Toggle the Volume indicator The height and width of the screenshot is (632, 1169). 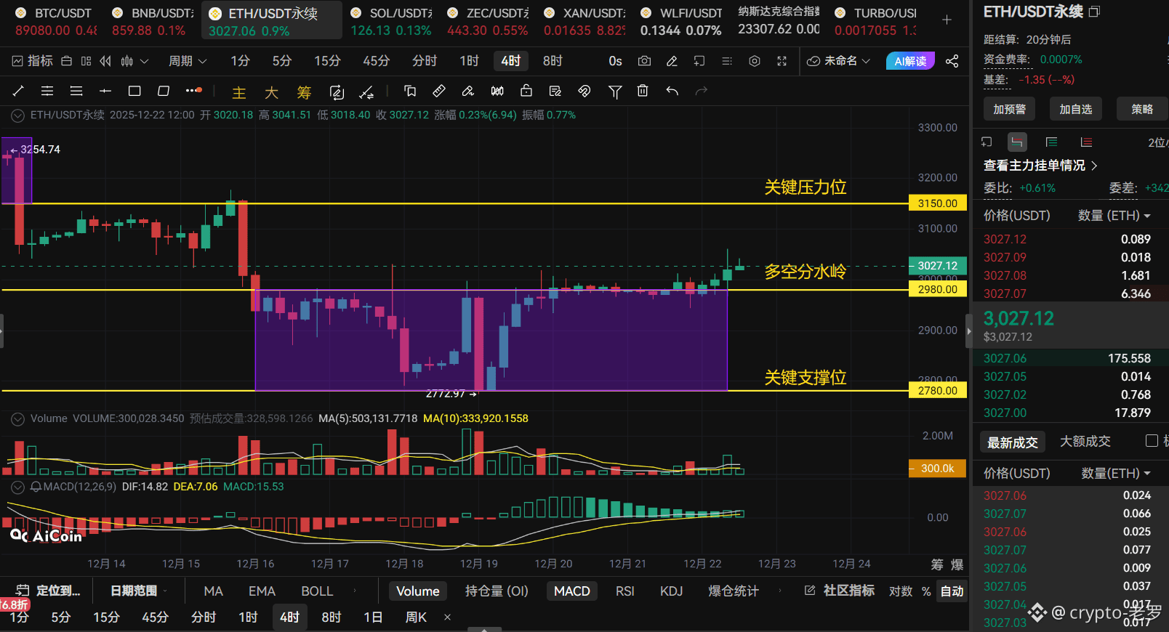click(418, 591)
